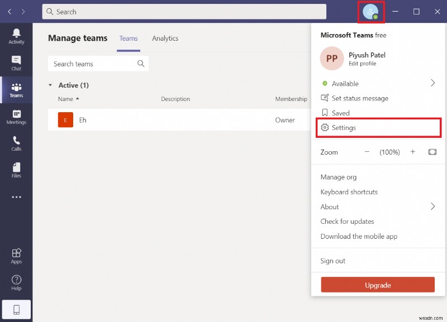Expand the About submenu
This screenshot has height=322, width=447.
(x=434, y=206)
